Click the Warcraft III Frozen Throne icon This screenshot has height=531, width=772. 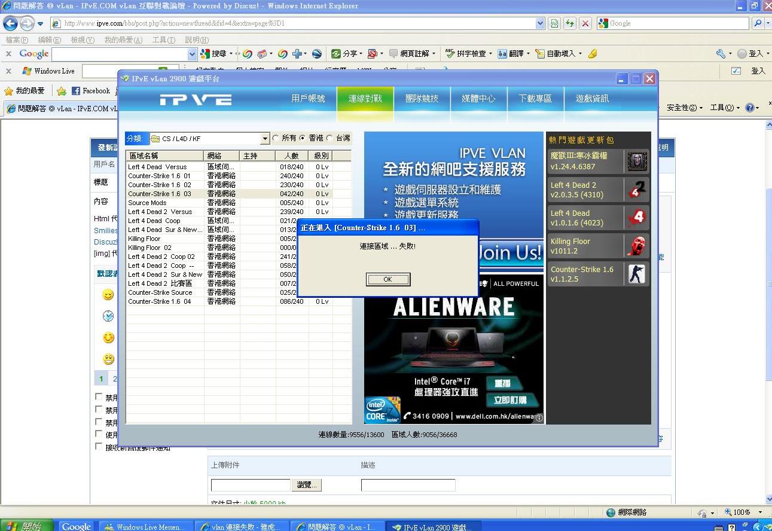point(637,161)
